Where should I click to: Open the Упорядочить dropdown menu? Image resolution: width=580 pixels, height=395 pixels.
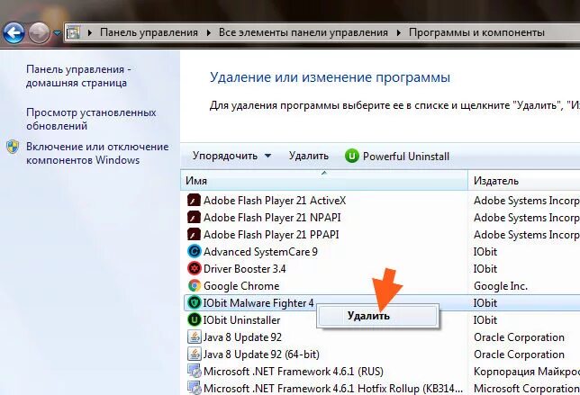point(231,156)
